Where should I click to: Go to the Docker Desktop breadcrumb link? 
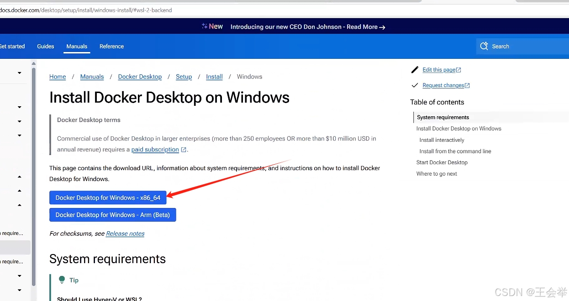[140, 77]
